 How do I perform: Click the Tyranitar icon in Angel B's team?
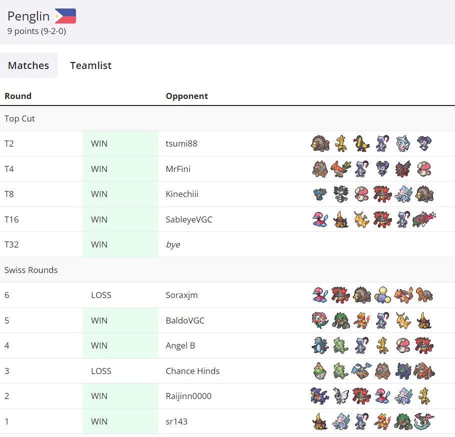[x=340, y=345]
